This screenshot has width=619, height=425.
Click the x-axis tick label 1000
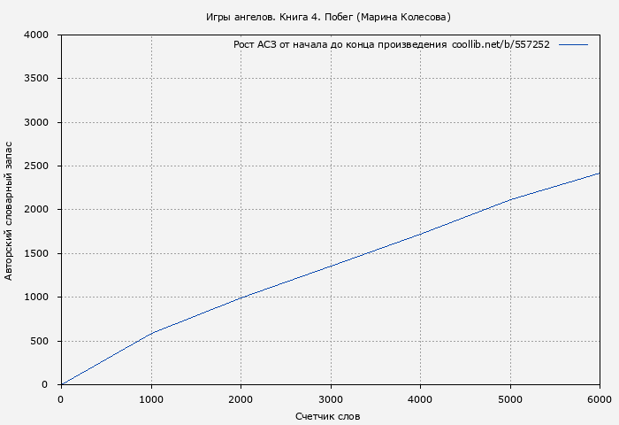coord(151,399)
